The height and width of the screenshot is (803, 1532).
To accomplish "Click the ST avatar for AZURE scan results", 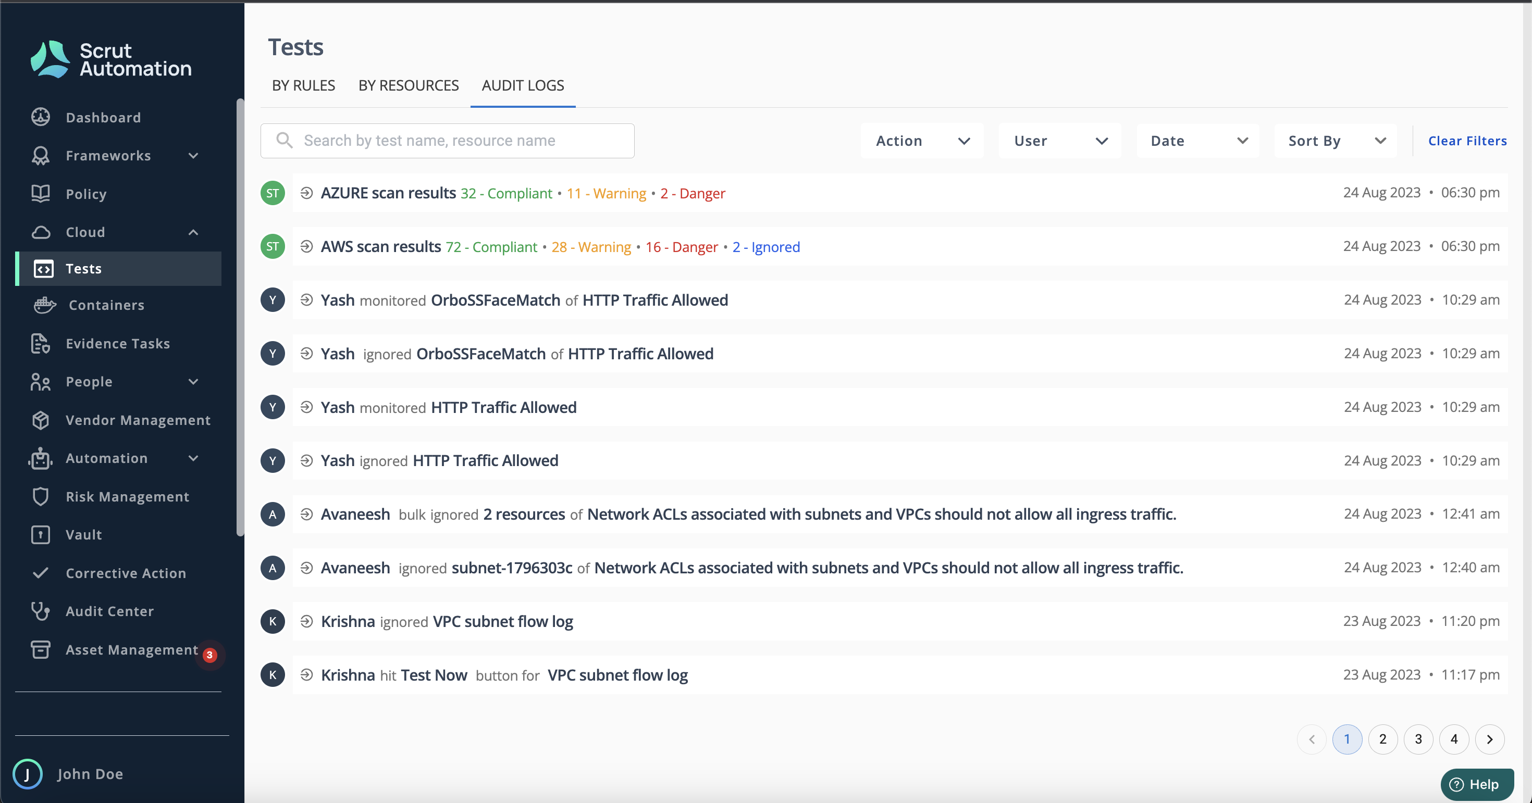I will [273, 193].
